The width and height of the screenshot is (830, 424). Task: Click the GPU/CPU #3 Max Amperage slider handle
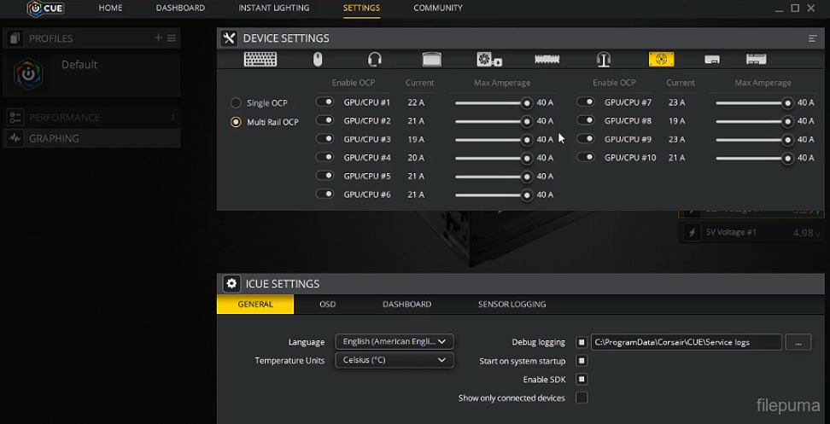[x=527, y=139]
